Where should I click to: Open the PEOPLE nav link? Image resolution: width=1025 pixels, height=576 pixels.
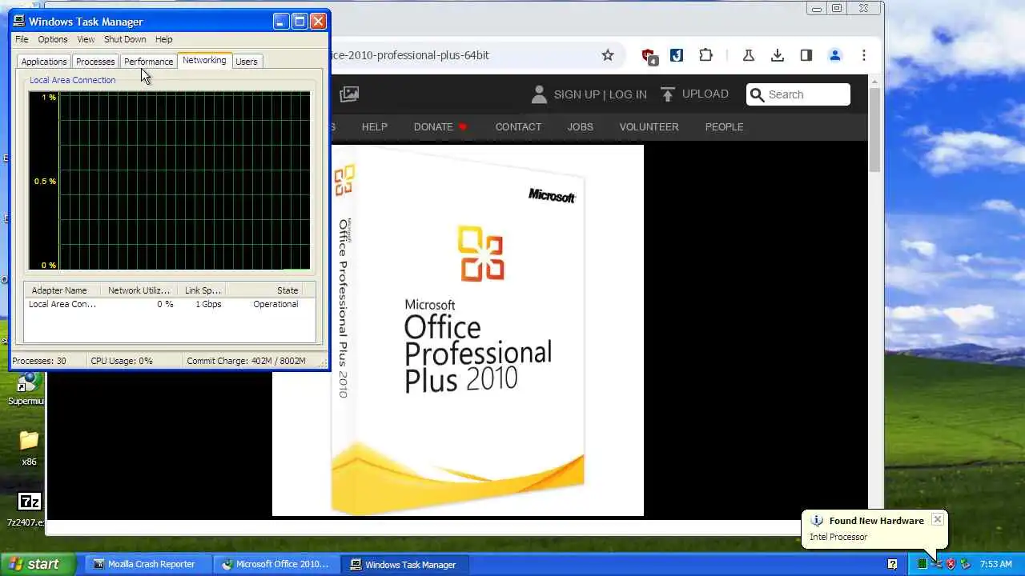click(x=724, y=127)
